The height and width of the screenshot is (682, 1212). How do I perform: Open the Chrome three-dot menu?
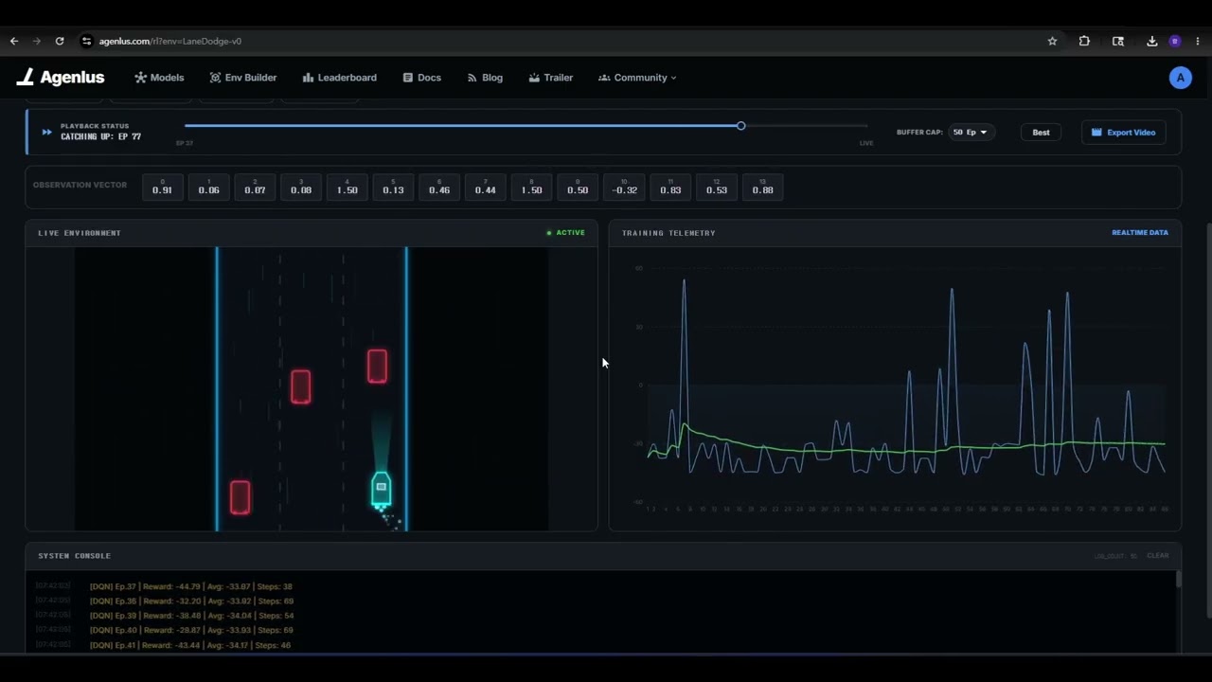coord(1198,42)
